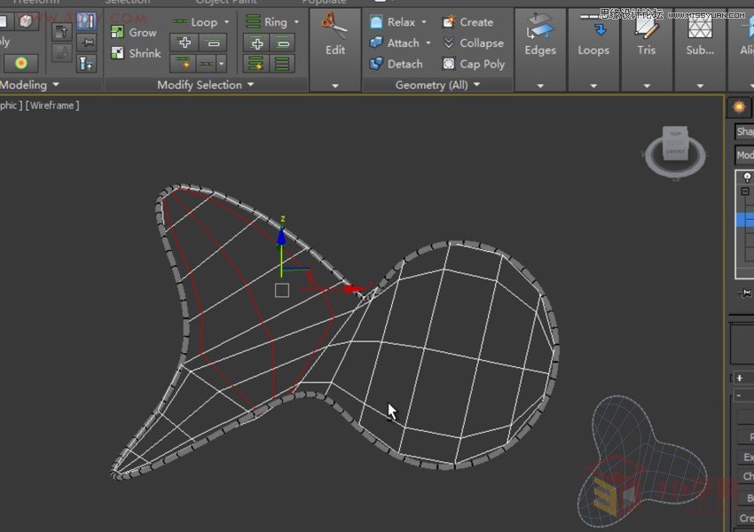Select the Loop tool
The image size is (754, 532).
[x=195, y=22]
